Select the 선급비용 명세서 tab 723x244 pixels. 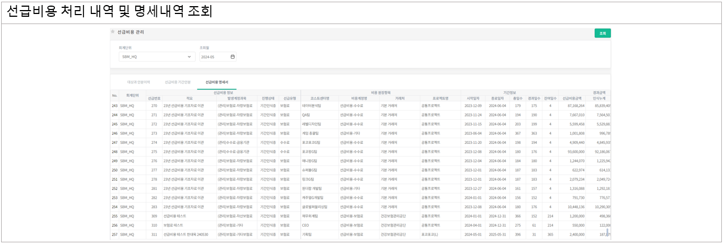click(x=216, y=82)
